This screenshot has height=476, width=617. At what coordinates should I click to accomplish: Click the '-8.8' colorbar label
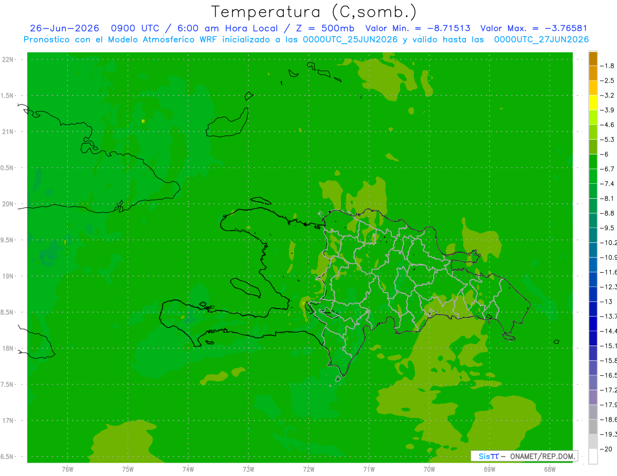coord(608,213)
